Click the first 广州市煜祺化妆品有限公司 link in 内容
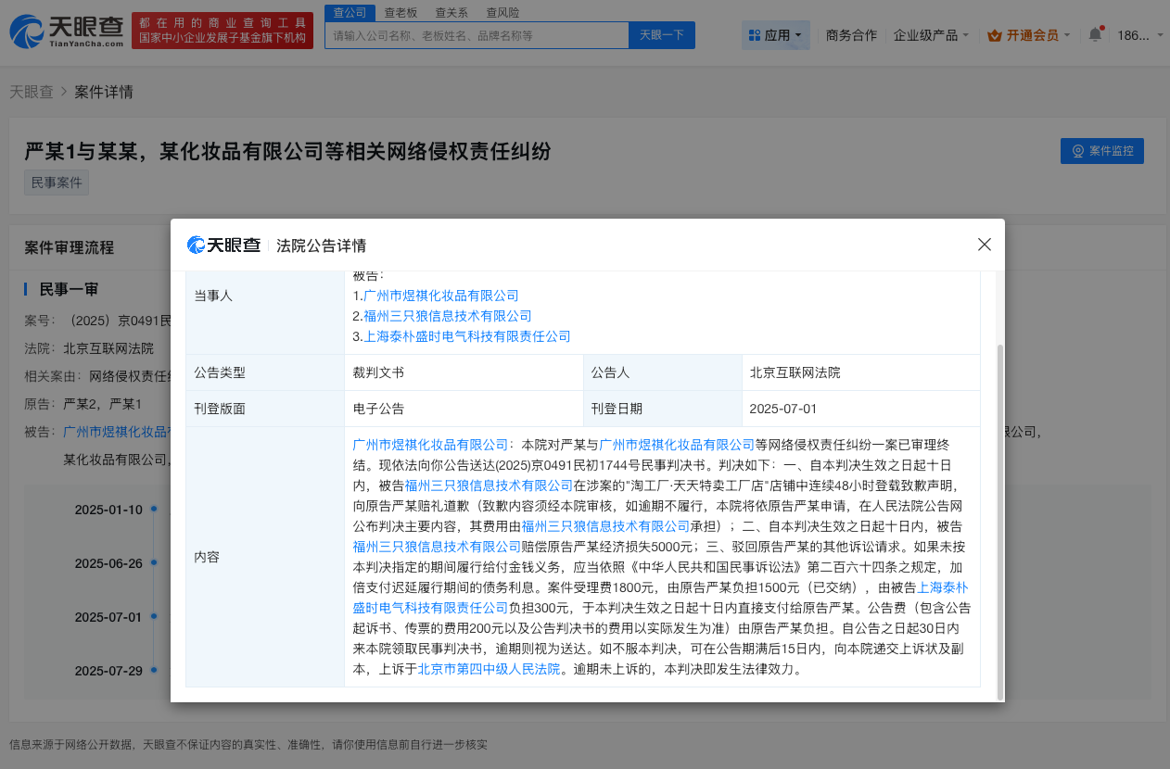1170x769 pixels. click(x=431, y=445)
